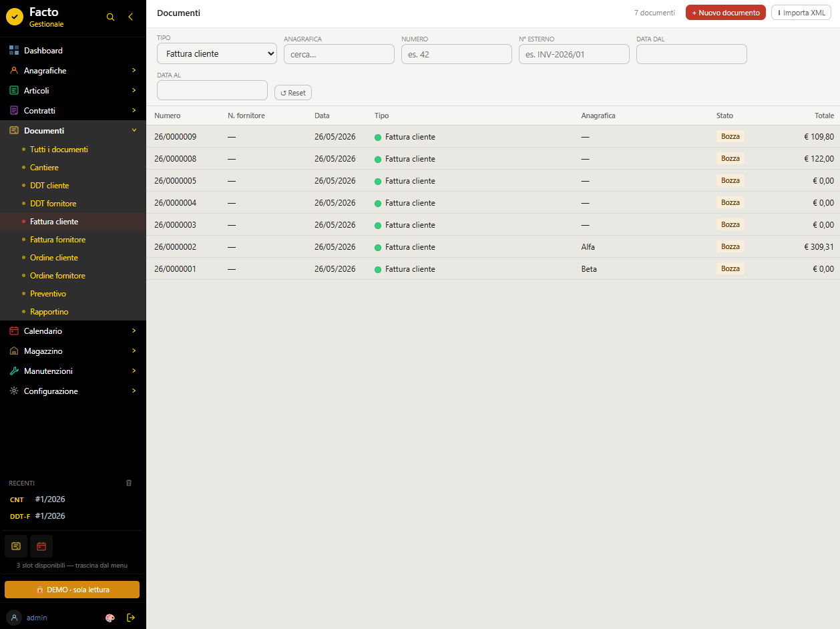Expand the Magazzino menu chevron

[x=134, y=351]
